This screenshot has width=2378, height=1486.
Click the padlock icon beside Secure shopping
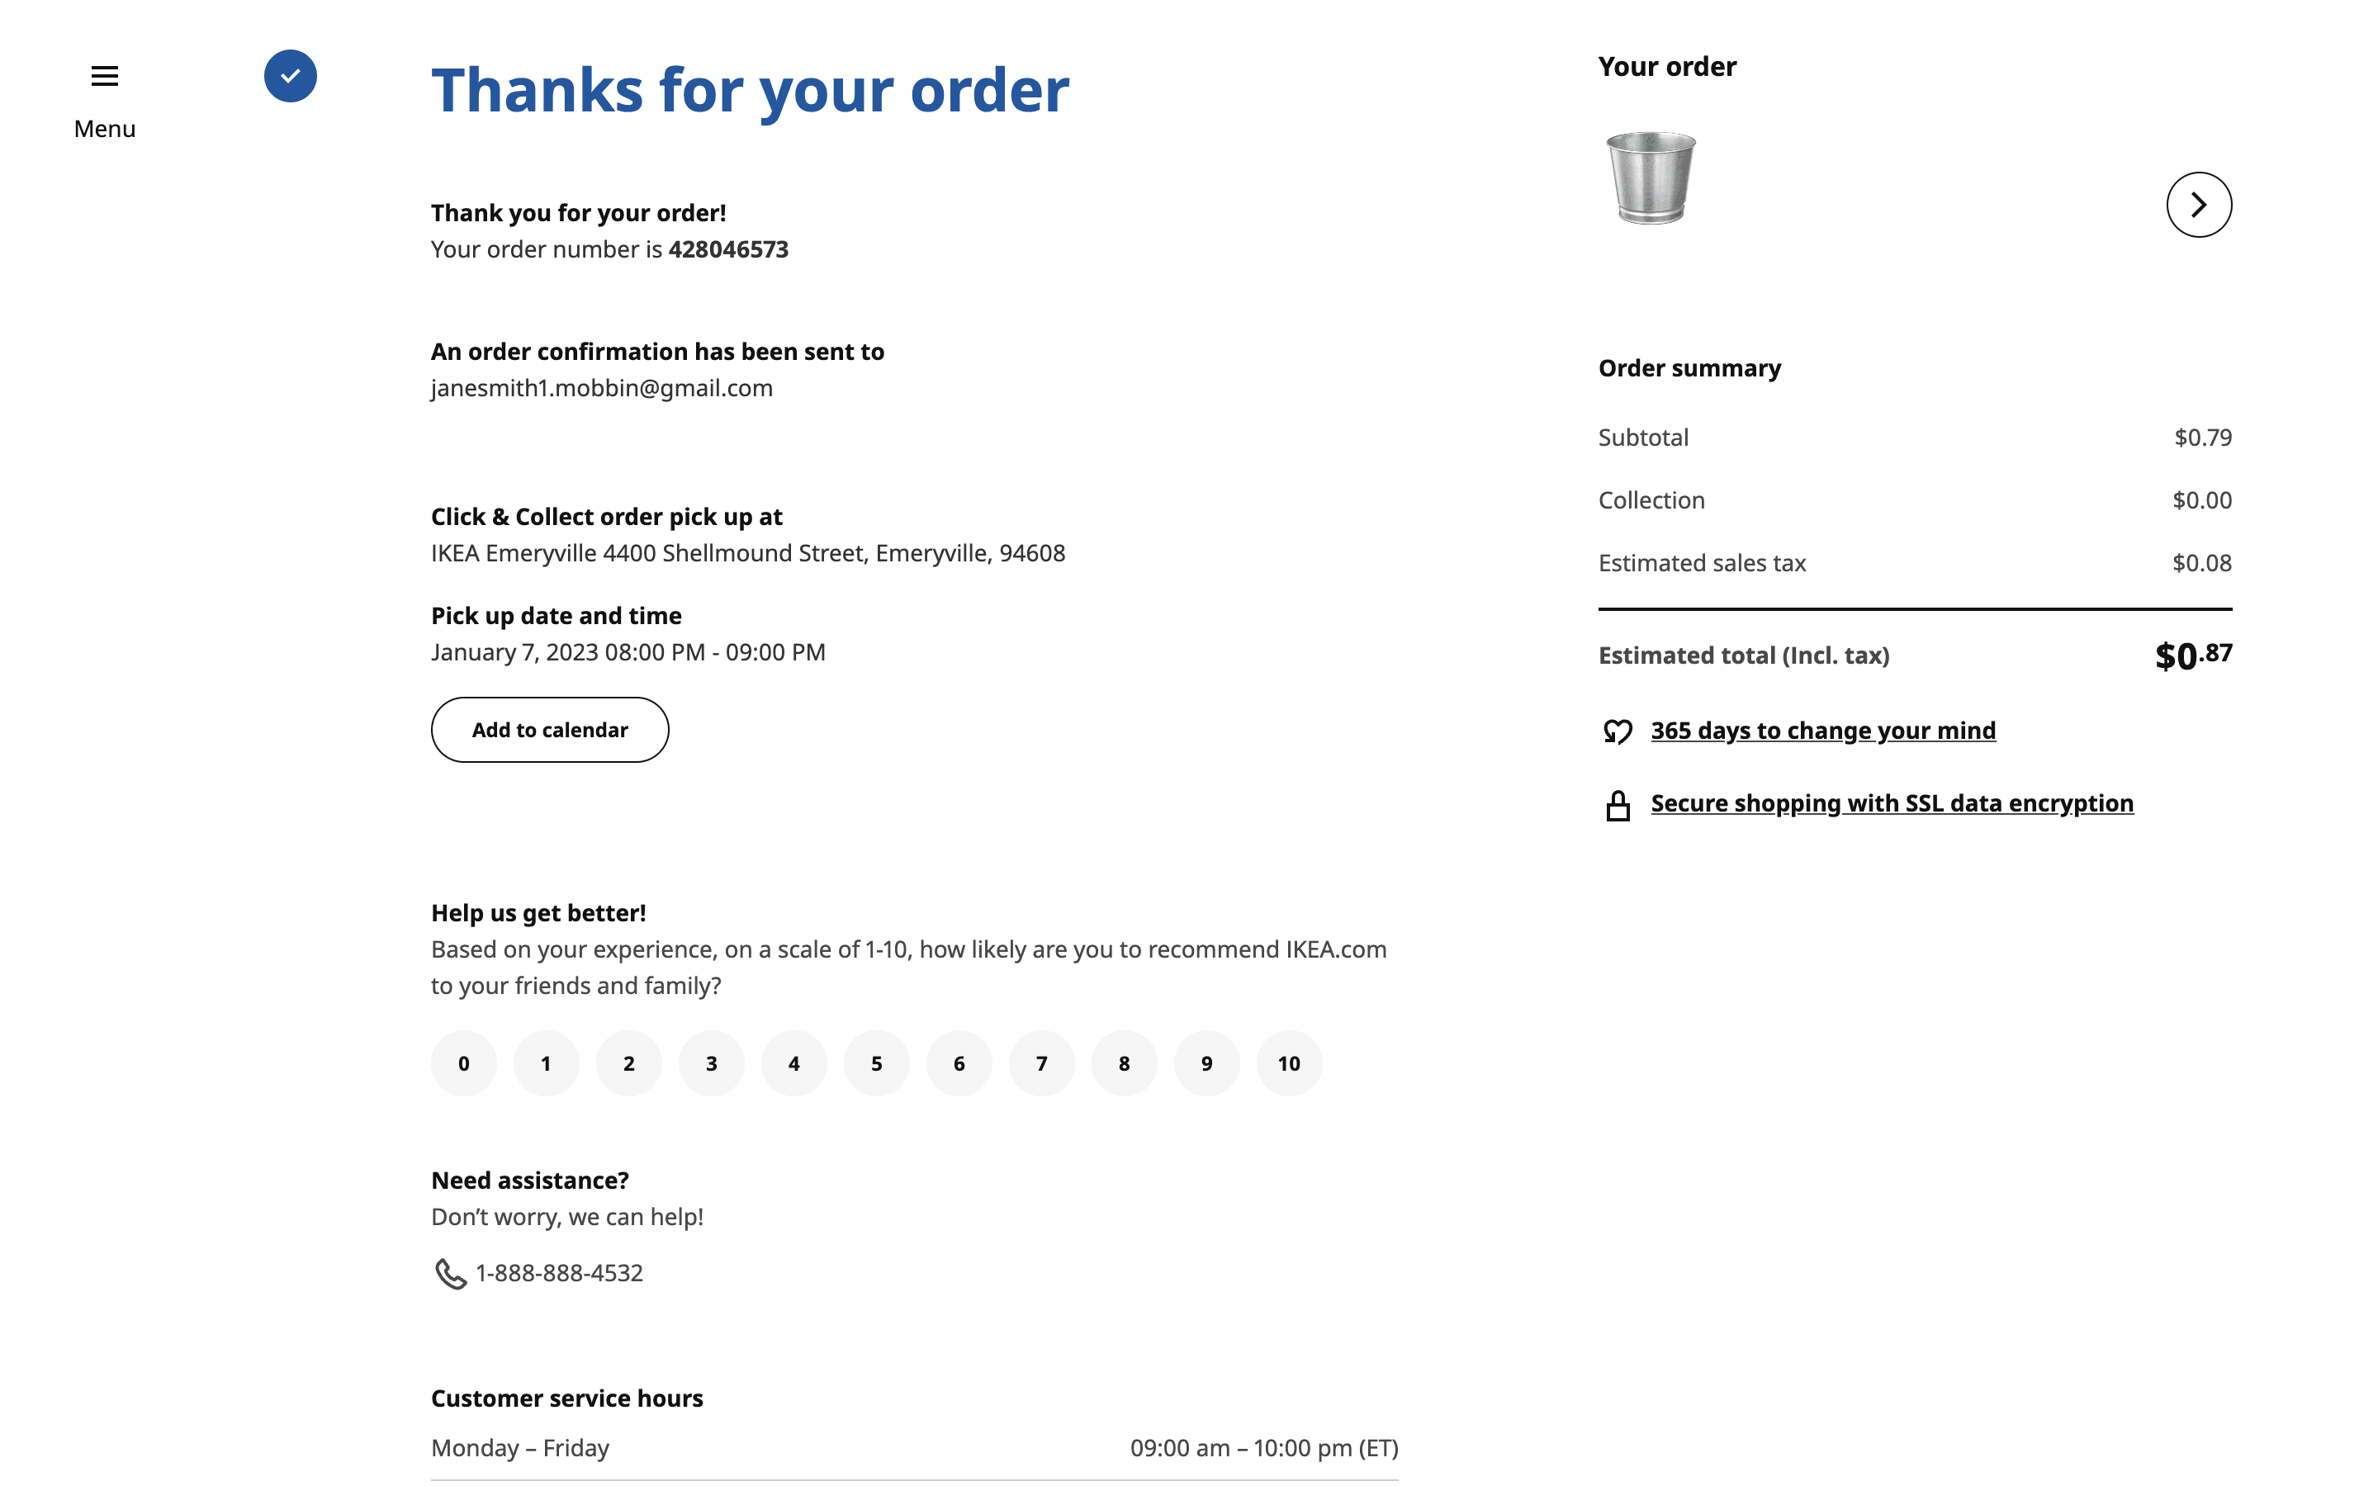click(x=1618, y=805)
